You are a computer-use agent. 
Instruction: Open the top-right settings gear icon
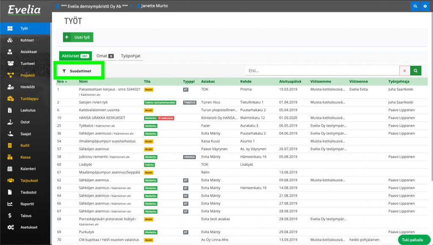[425, 6]
